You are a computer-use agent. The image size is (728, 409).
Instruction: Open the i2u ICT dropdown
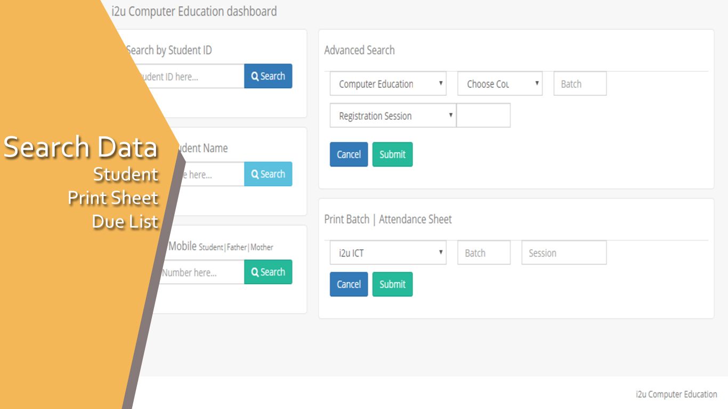[388, 253]
